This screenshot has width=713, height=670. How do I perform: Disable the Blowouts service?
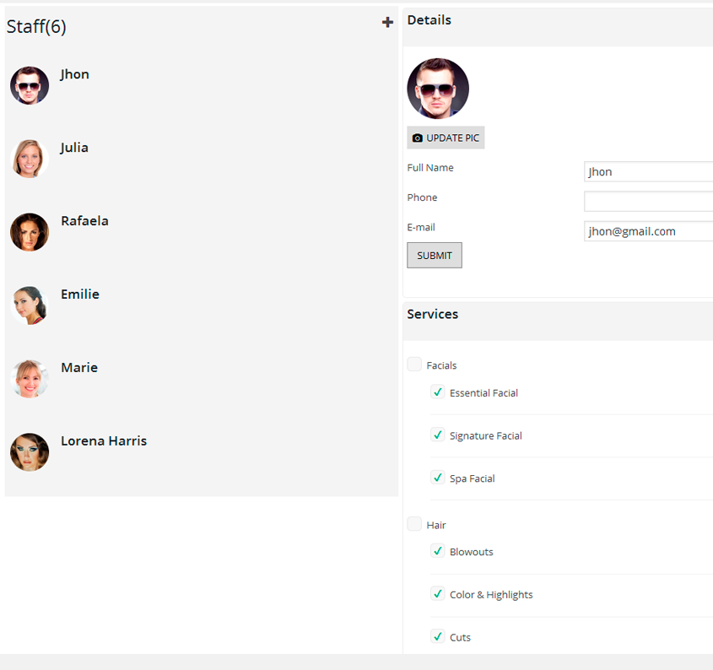click(438, 551)
